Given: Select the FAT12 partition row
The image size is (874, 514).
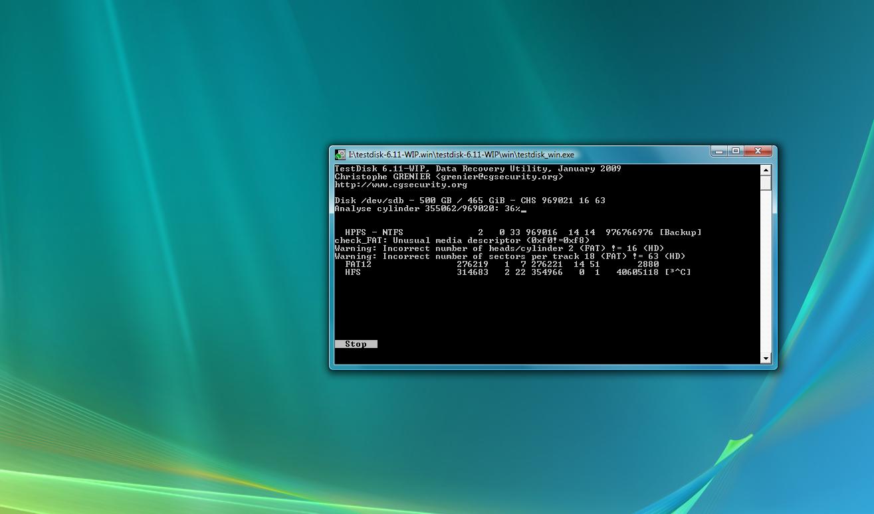Looking at the screenshot, I should [502, 264].
